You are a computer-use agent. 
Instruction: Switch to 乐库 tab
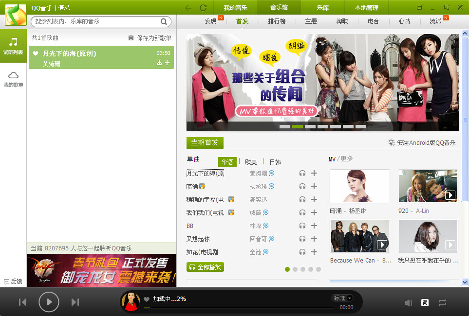coord(323,7)
